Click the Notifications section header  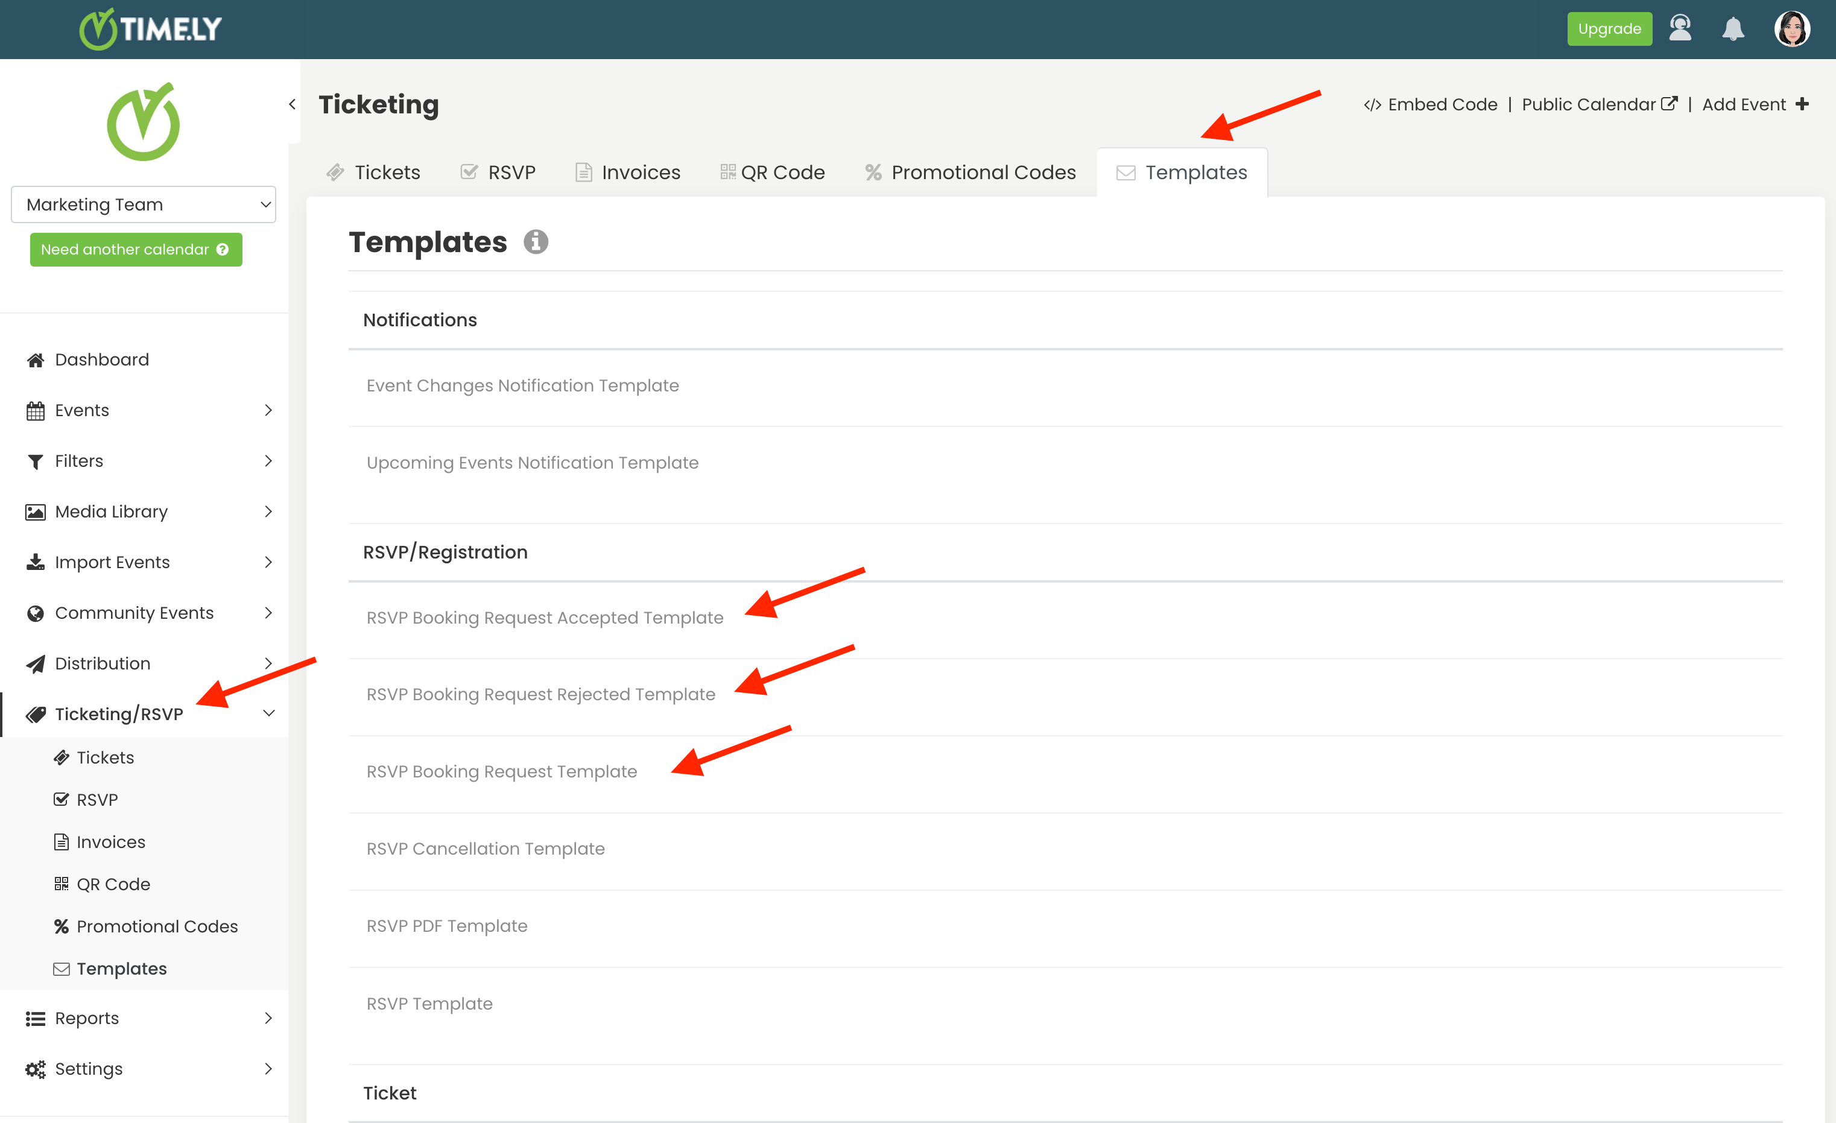click(420, 320)
